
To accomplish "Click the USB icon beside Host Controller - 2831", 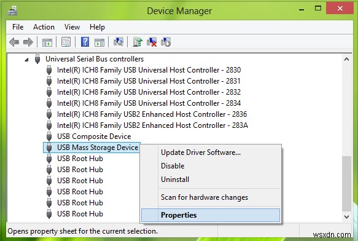I will pos(49,81).
